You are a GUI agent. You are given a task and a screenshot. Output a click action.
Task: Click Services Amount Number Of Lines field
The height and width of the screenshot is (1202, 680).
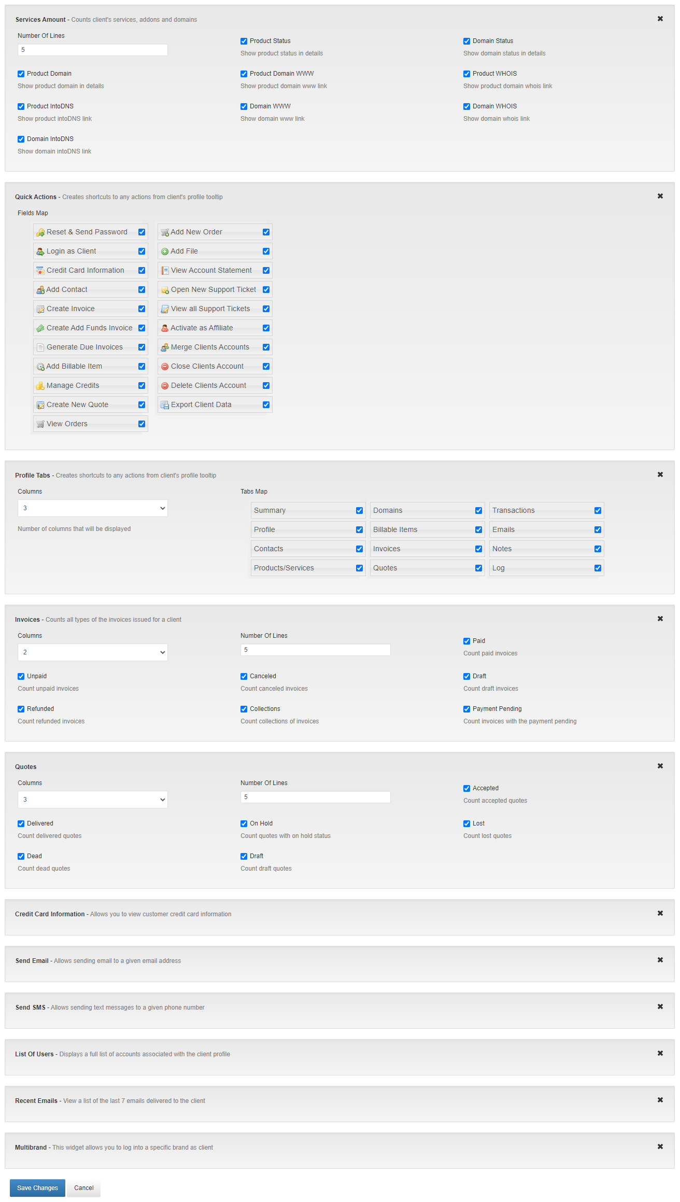93,50
